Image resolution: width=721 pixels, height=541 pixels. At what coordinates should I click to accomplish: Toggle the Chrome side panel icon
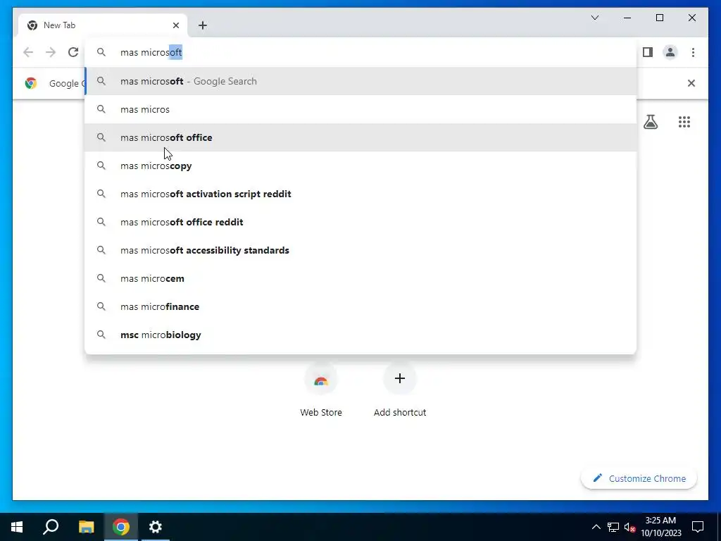coord(648,52)
